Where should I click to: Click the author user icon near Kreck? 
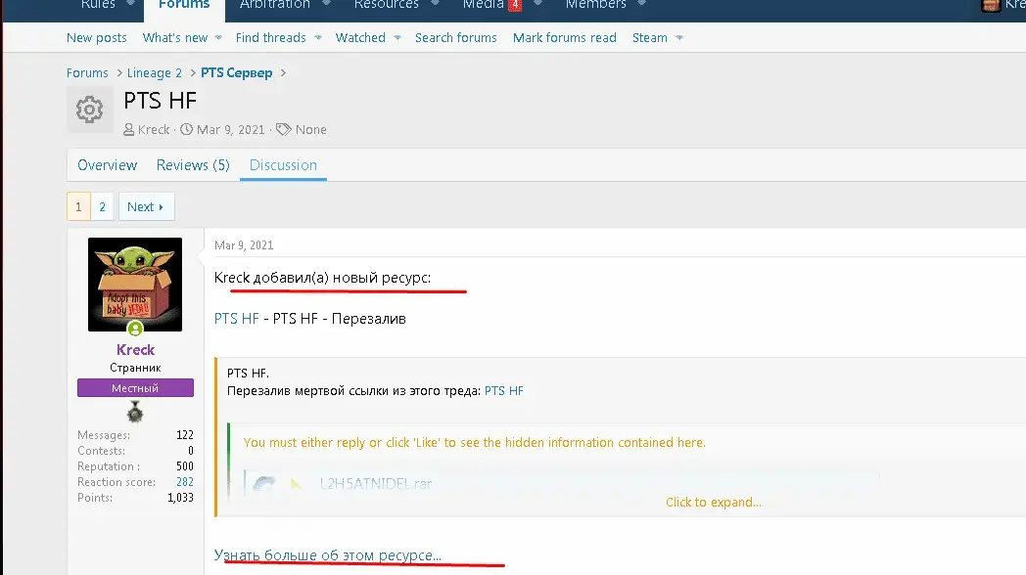pyautogui.click(x=129, y=129)
